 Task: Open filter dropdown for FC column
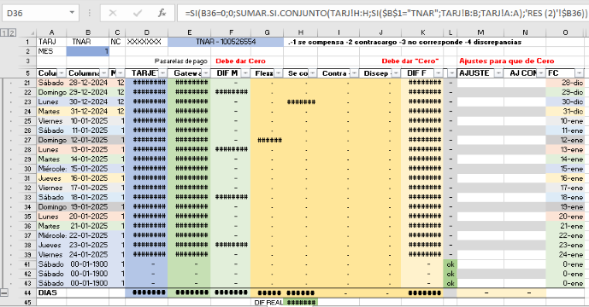pos(580,73)
